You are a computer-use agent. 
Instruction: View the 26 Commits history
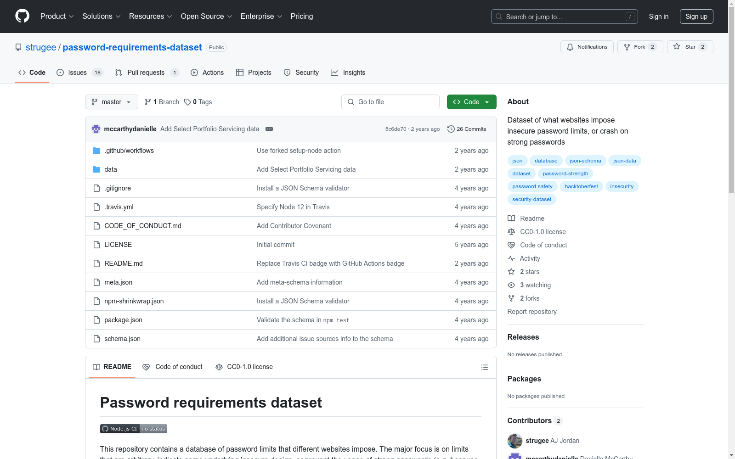pos(467,129)
